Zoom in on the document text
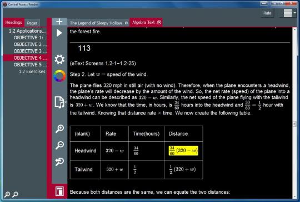The image size is (300, 202). point(59,128)
